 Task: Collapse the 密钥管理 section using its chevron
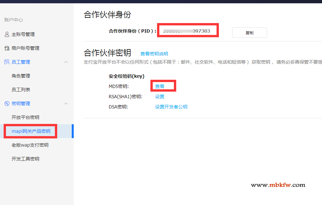coord(66,103)
